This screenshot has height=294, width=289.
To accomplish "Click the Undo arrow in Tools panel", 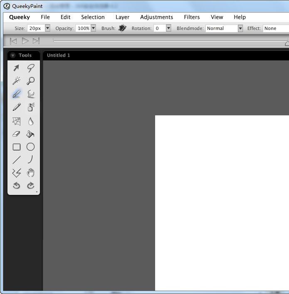I will click(17, 185).
